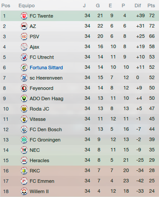The height and width of the screenshot is (197, 159).
Task: Select the PSV club badge
Action: (24, 37)
